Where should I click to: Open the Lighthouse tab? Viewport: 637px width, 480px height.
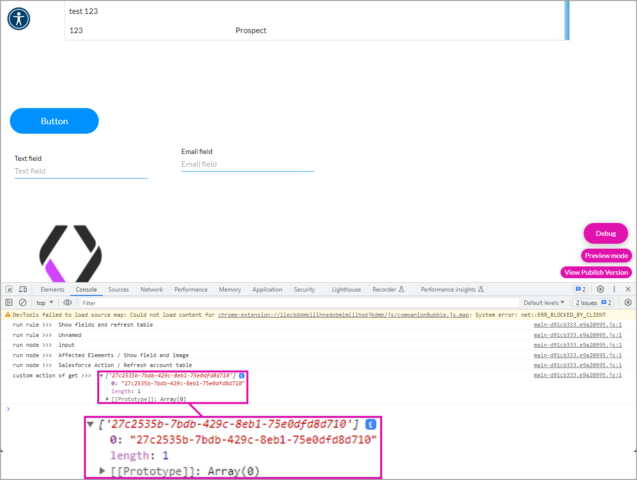tap(347, 290)
